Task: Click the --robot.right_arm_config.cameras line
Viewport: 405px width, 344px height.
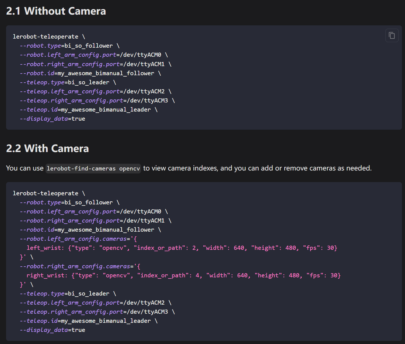Action: 80,266
